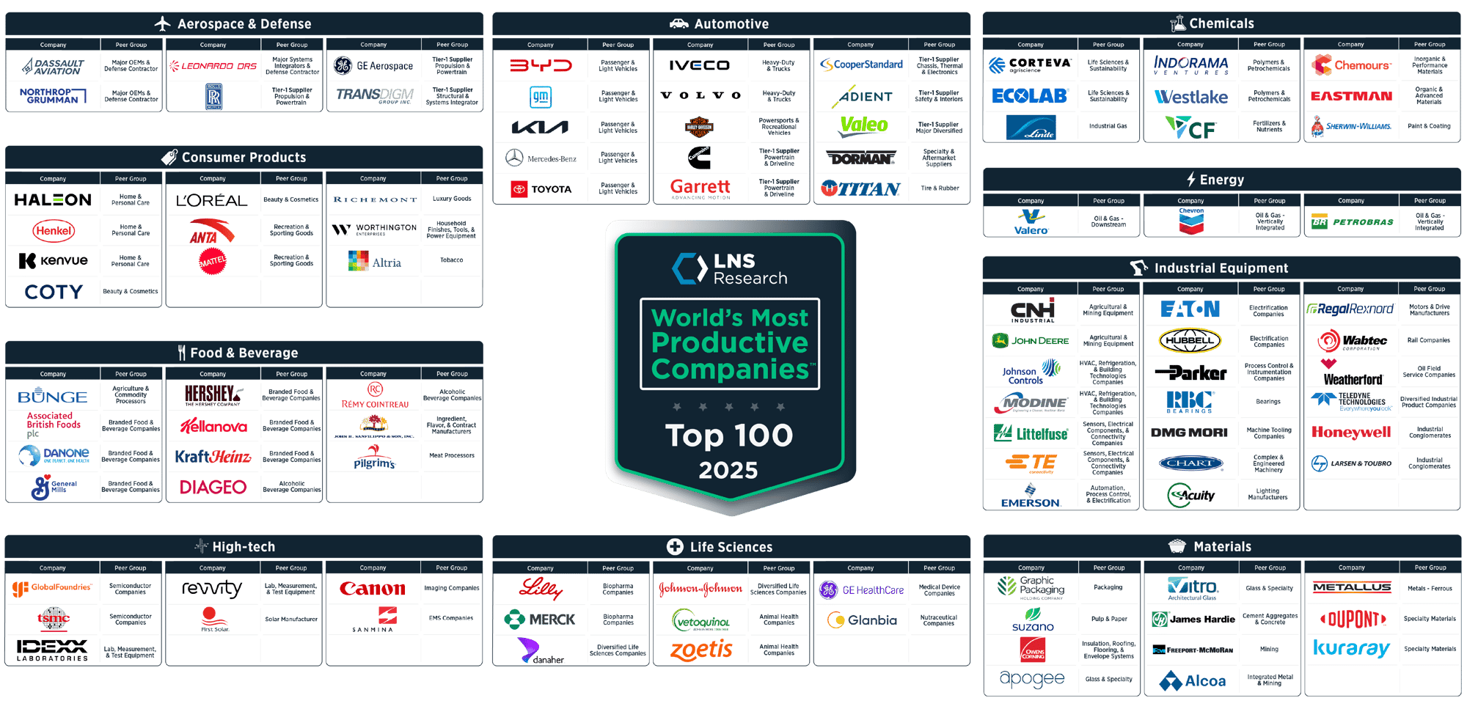
Task: Open the Industrial Equipment section header
Action: click(x=1221, y=268)
